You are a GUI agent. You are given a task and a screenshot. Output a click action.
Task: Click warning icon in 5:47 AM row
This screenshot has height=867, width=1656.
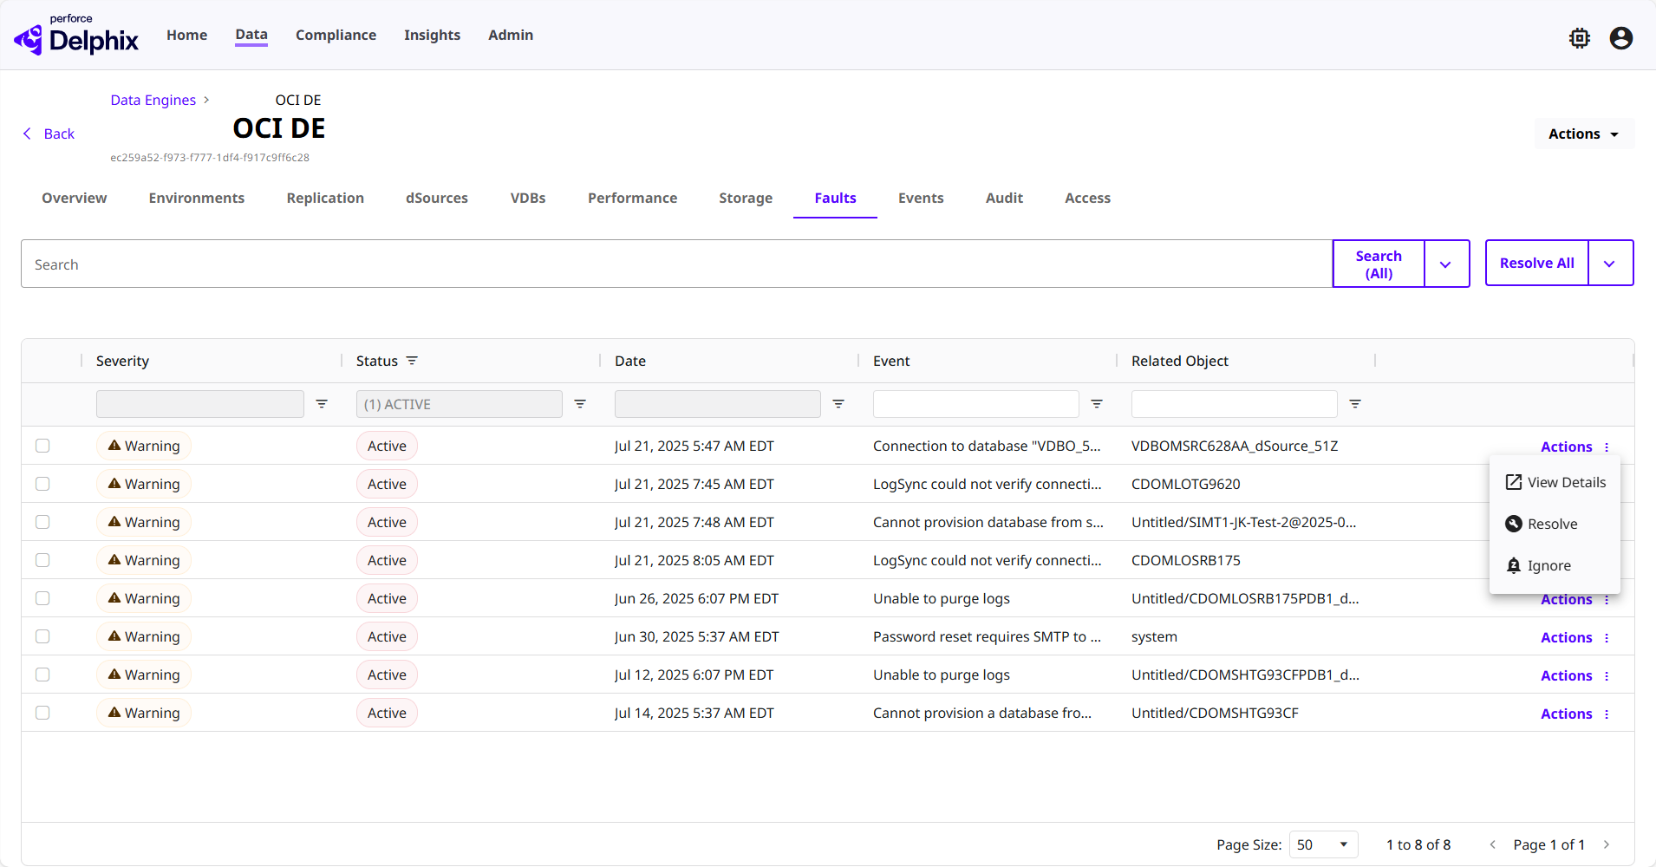point(114,446)
